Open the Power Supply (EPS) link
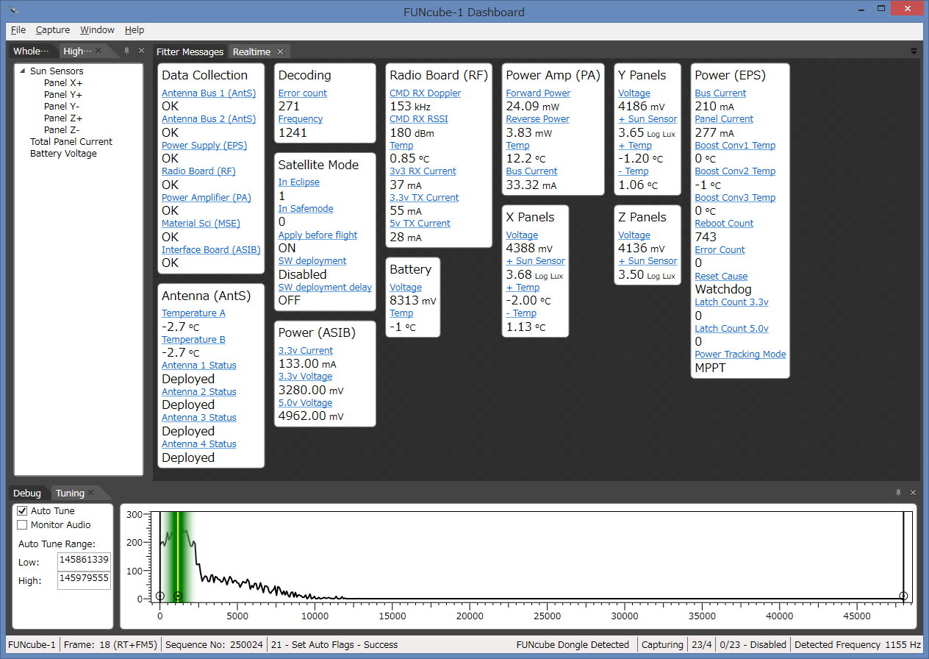The width and height of the screenshot is (929, 659). [x=204, y=146]
